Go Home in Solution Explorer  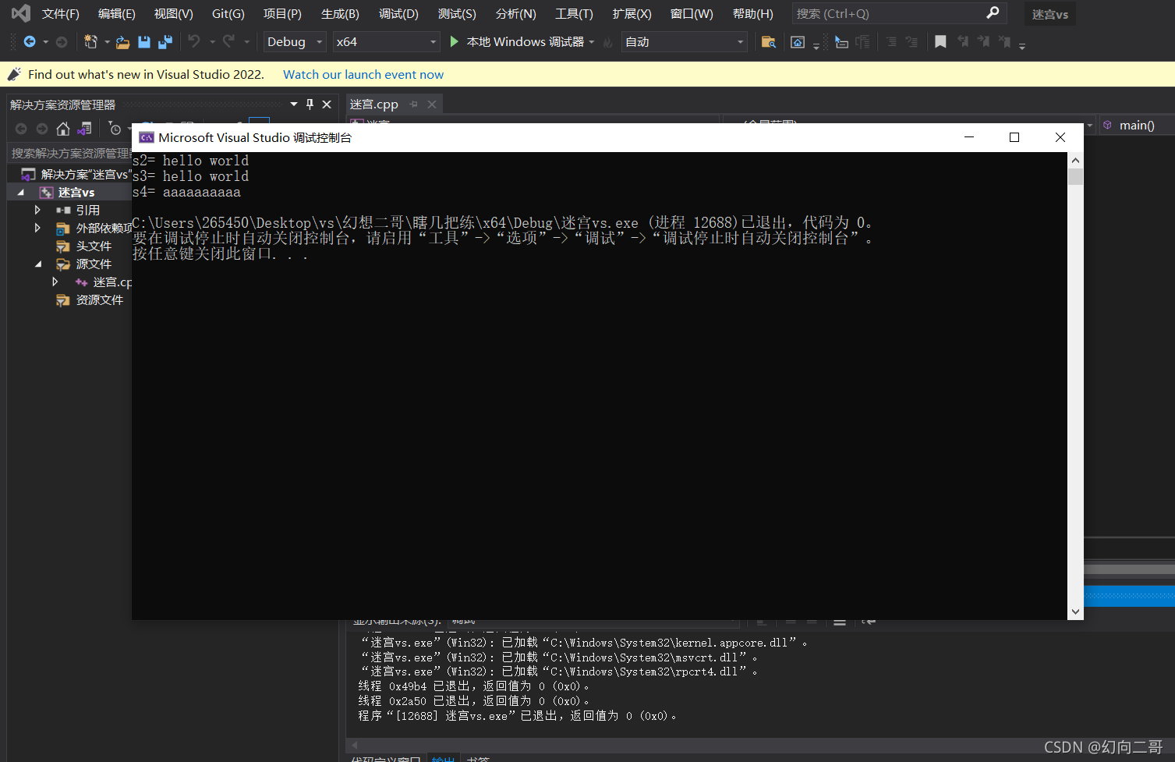pos(63,129)
